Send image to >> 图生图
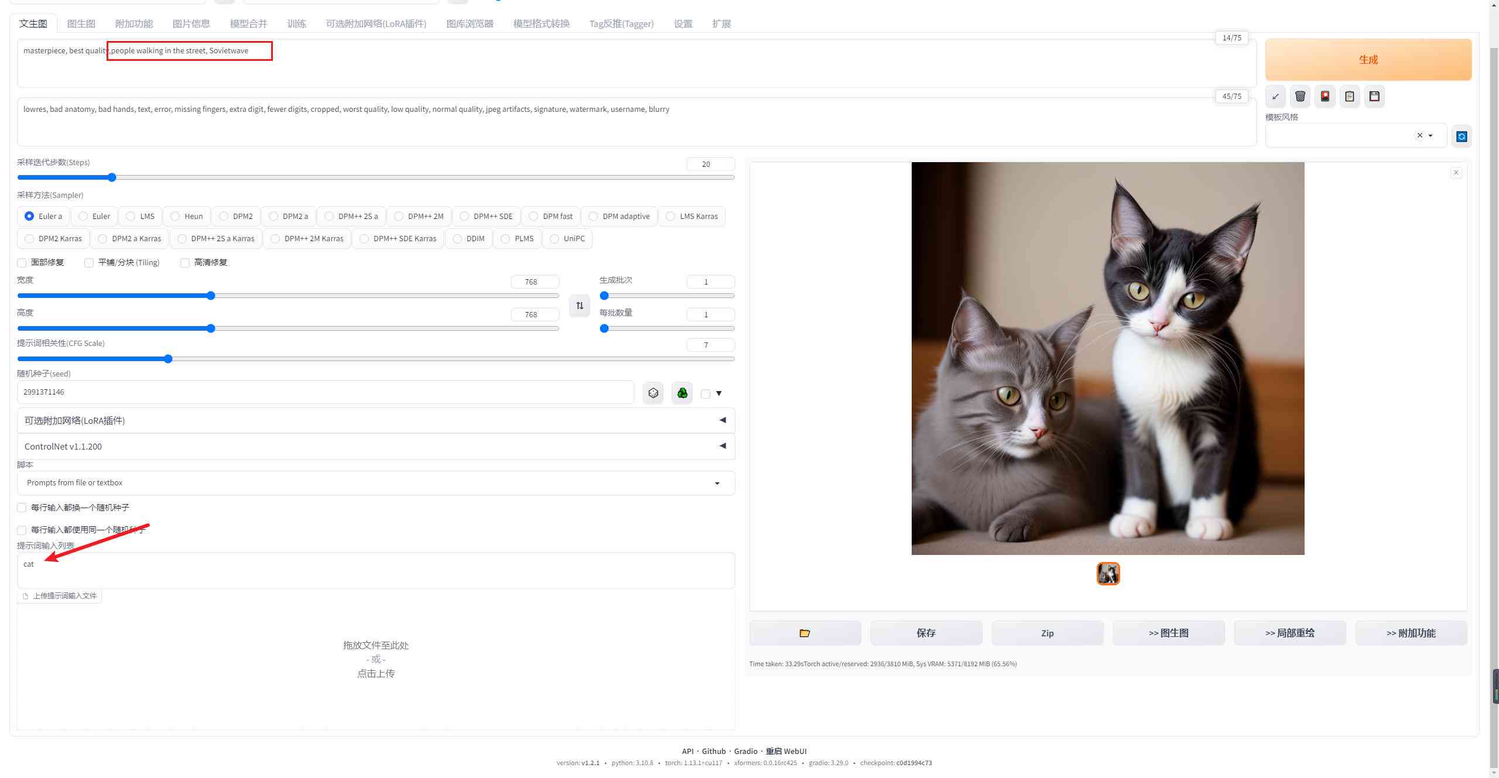Image resolution: width=1499 pixels, height=778 pixels. pos(1169,633)
